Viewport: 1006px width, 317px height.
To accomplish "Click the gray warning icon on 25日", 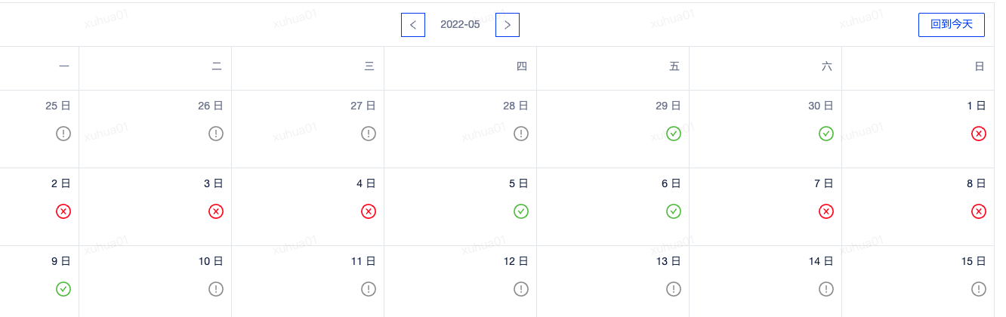I will [63, 134].
